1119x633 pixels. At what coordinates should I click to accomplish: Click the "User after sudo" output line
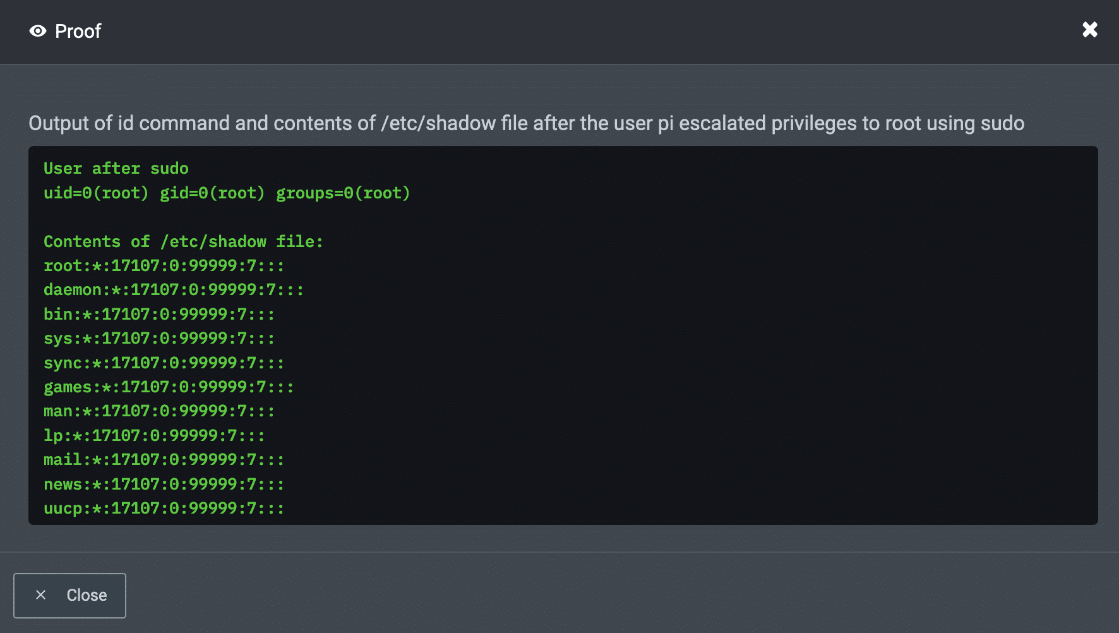coord(116,169)
